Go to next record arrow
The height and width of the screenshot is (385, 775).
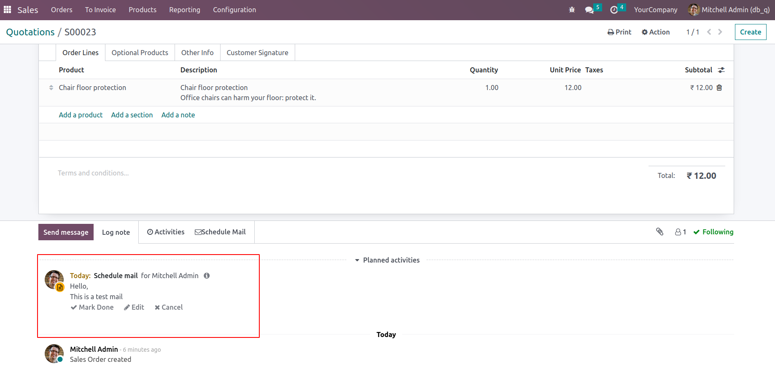[720, 32]
